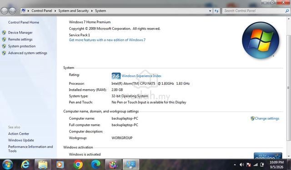Click the Refresh button in address bar
The height and width of the screenshot is (170, 291).
click(216, 11)
